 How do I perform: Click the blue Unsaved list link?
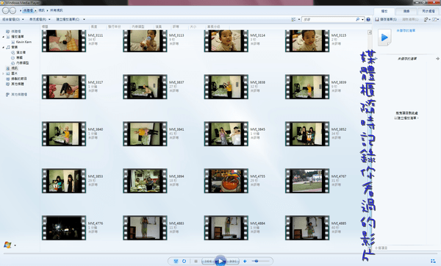pyautogui.click(x=406, y=30)
